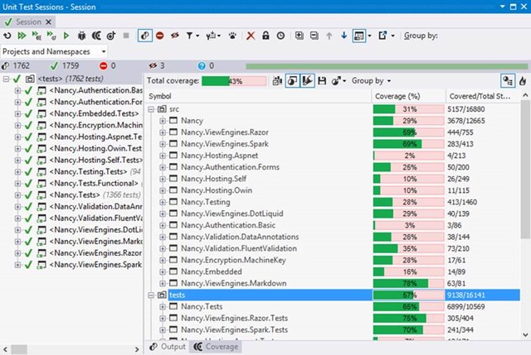
Task: Toggle Match coverage with tests button
Action: [x=292, y=81]
